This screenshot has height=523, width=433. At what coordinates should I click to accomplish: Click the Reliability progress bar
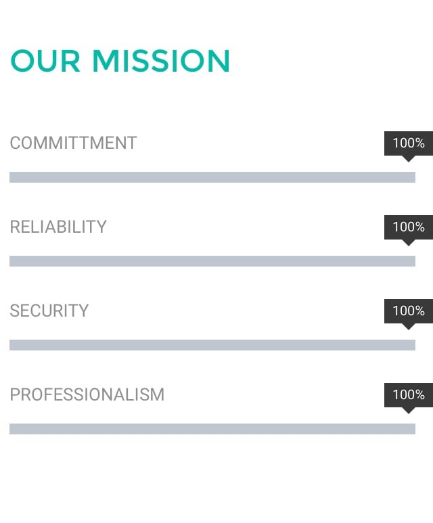[212, 261]
